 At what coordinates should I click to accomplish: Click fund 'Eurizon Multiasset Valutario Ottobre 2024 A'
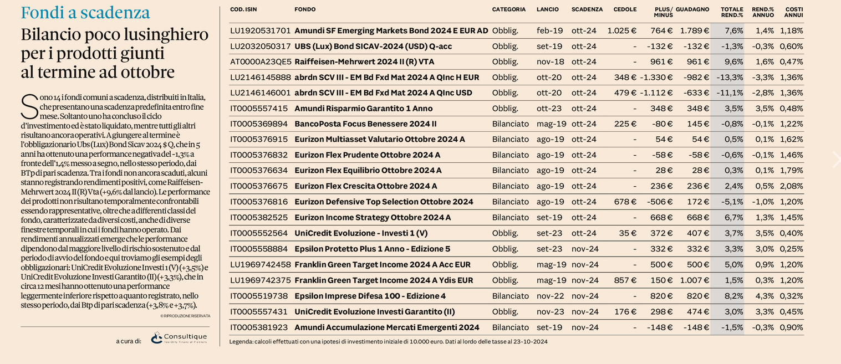pos(380,140)
